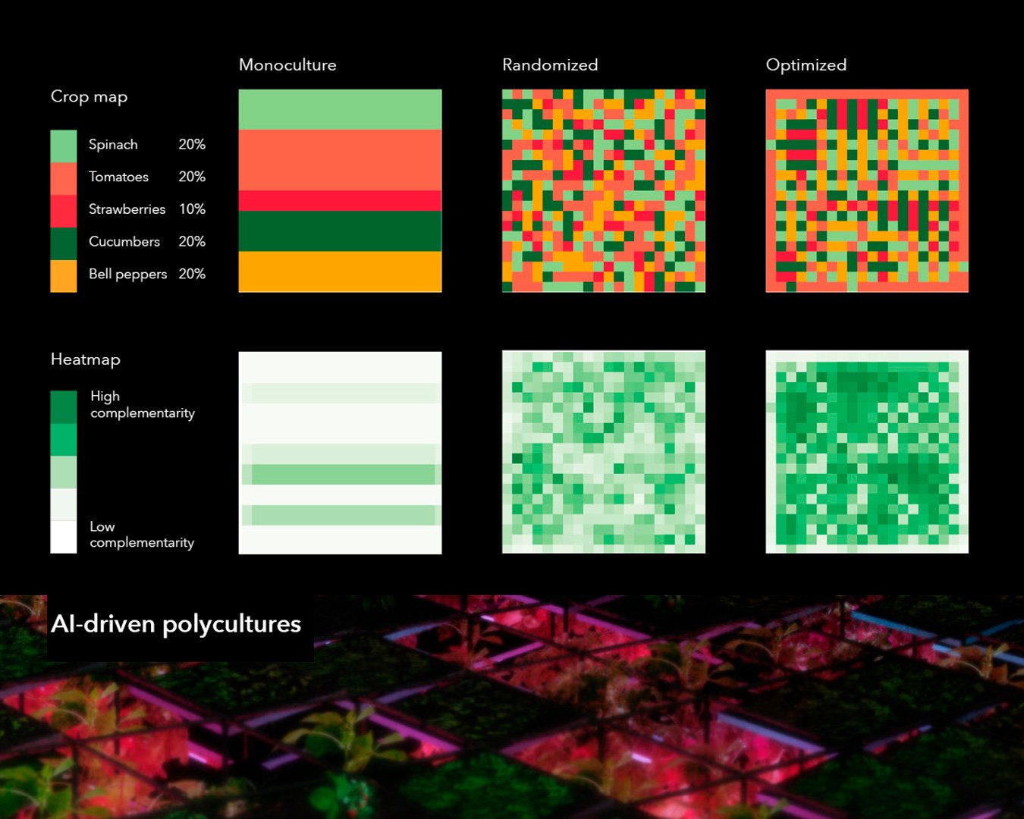The width and height of the screenshot is (1024, 819).
Task: Pick the Strawberries red color swatch
Action: coord(64,211)
